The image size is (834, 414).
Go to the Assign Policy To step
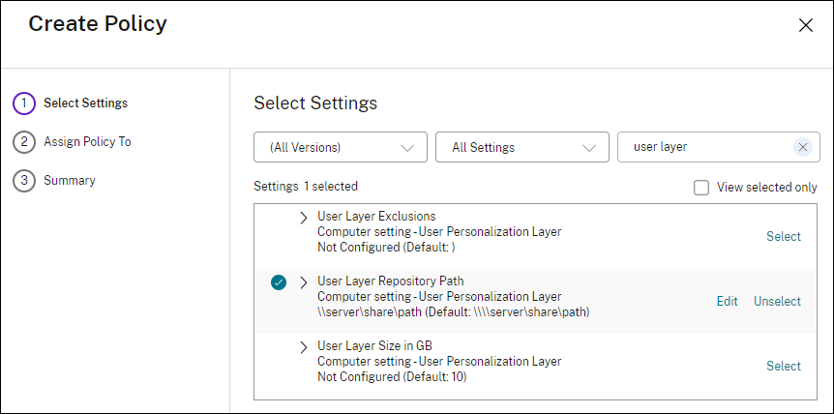tap(87, 142)
